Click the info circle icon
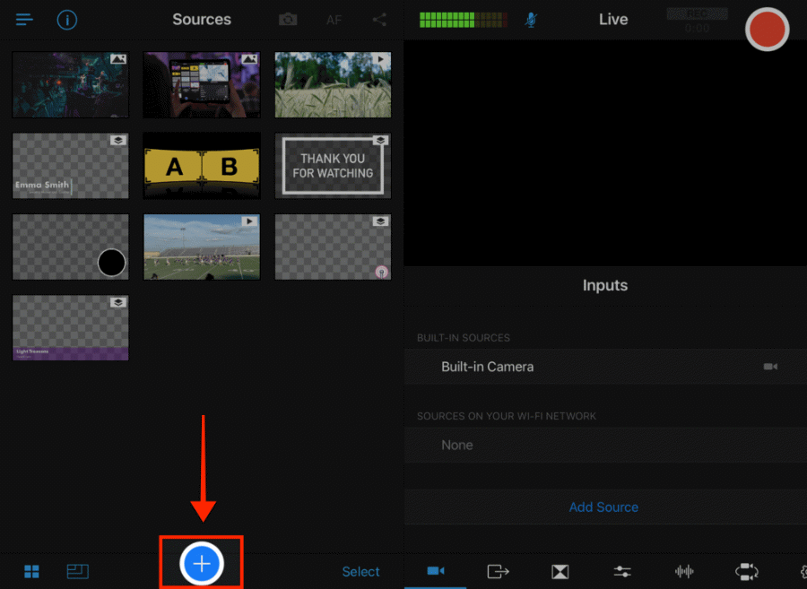The height and width of the screenshot is (589, 807). tap(67, 20)
